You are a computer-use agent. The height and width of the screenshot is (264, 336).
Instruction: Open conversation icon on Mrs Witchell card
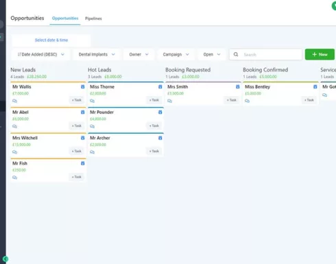[14, 152]
